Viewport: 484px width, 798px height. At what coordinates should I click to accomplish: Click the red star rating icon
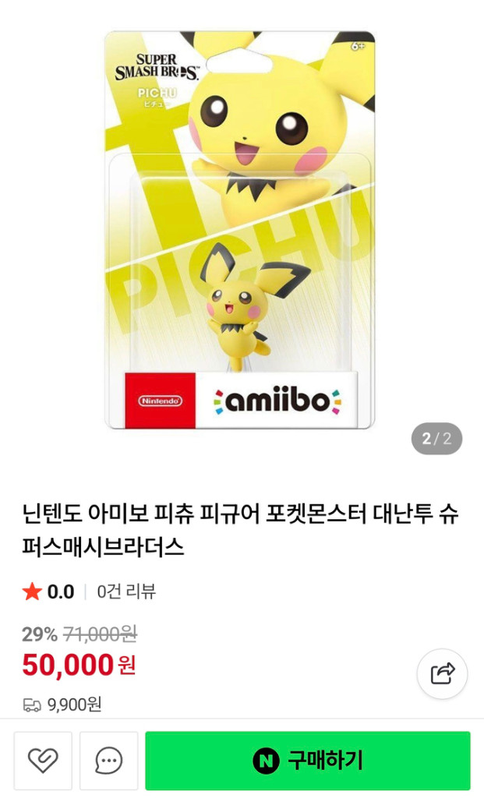tap(31, 591)
